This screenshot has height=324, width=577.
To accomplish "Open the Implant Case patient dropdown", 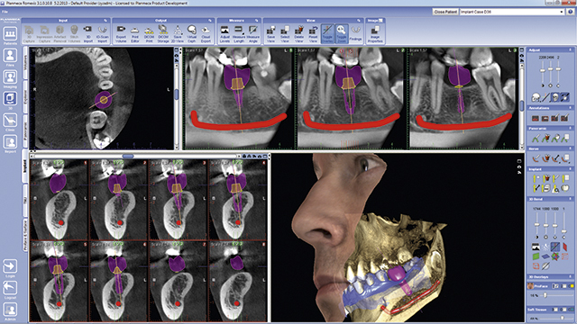I will point(512,12).
